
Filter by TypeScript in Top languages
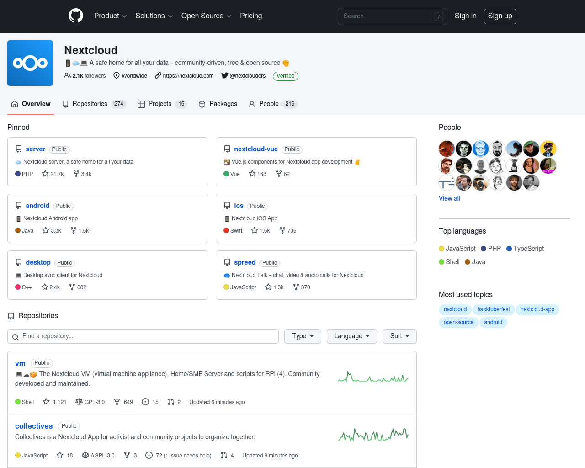point(525,249)
